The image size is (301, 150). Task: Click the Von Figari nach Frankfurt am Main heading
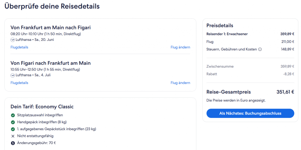click(x=51, y=63)
